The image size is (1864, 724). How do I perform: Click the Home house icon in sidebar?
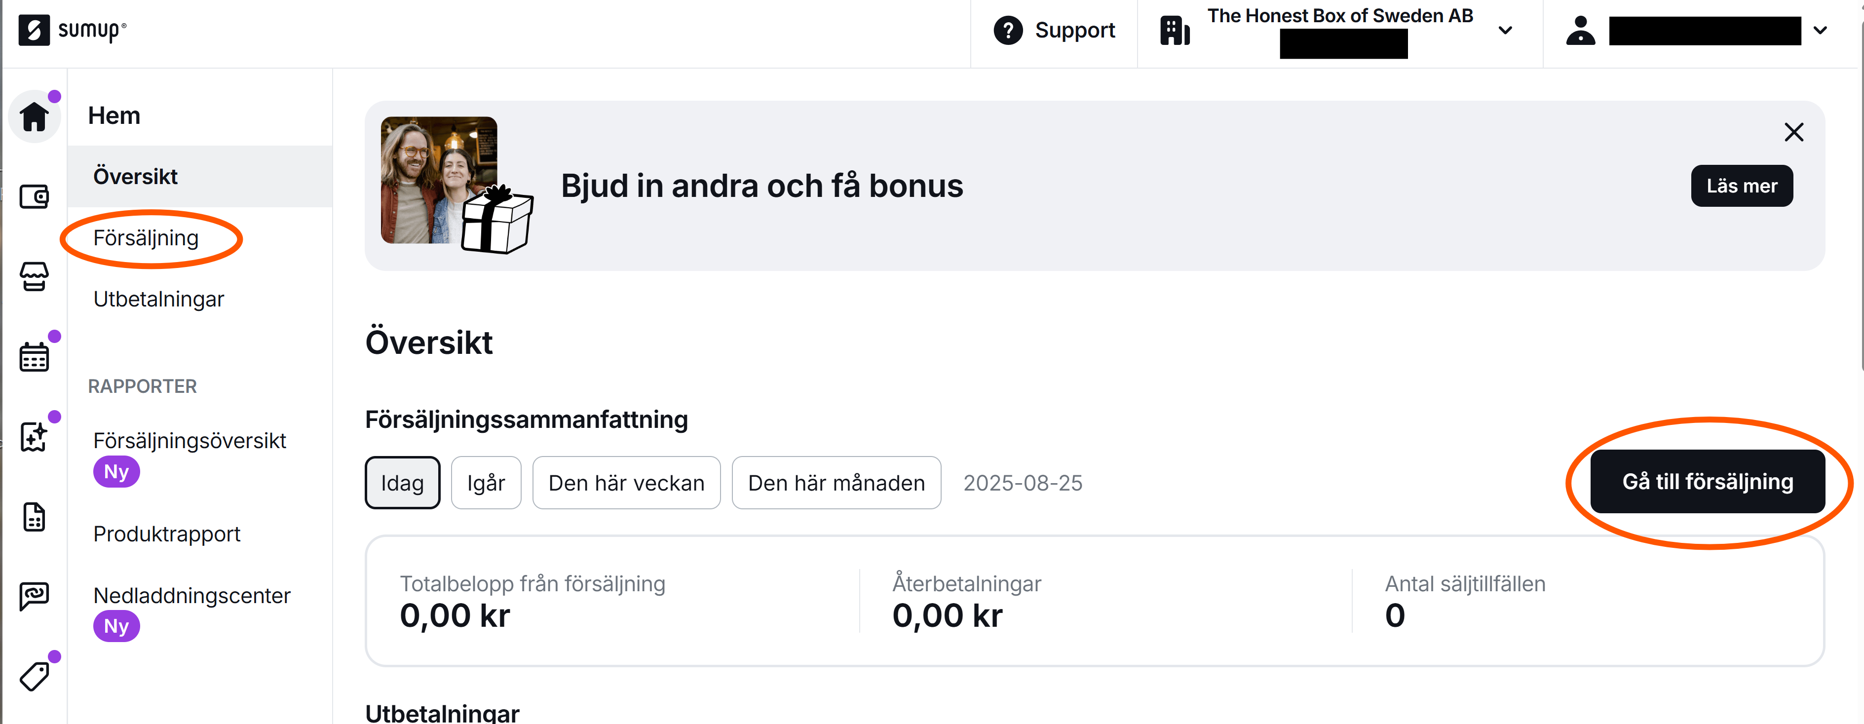tap(34, 116)
